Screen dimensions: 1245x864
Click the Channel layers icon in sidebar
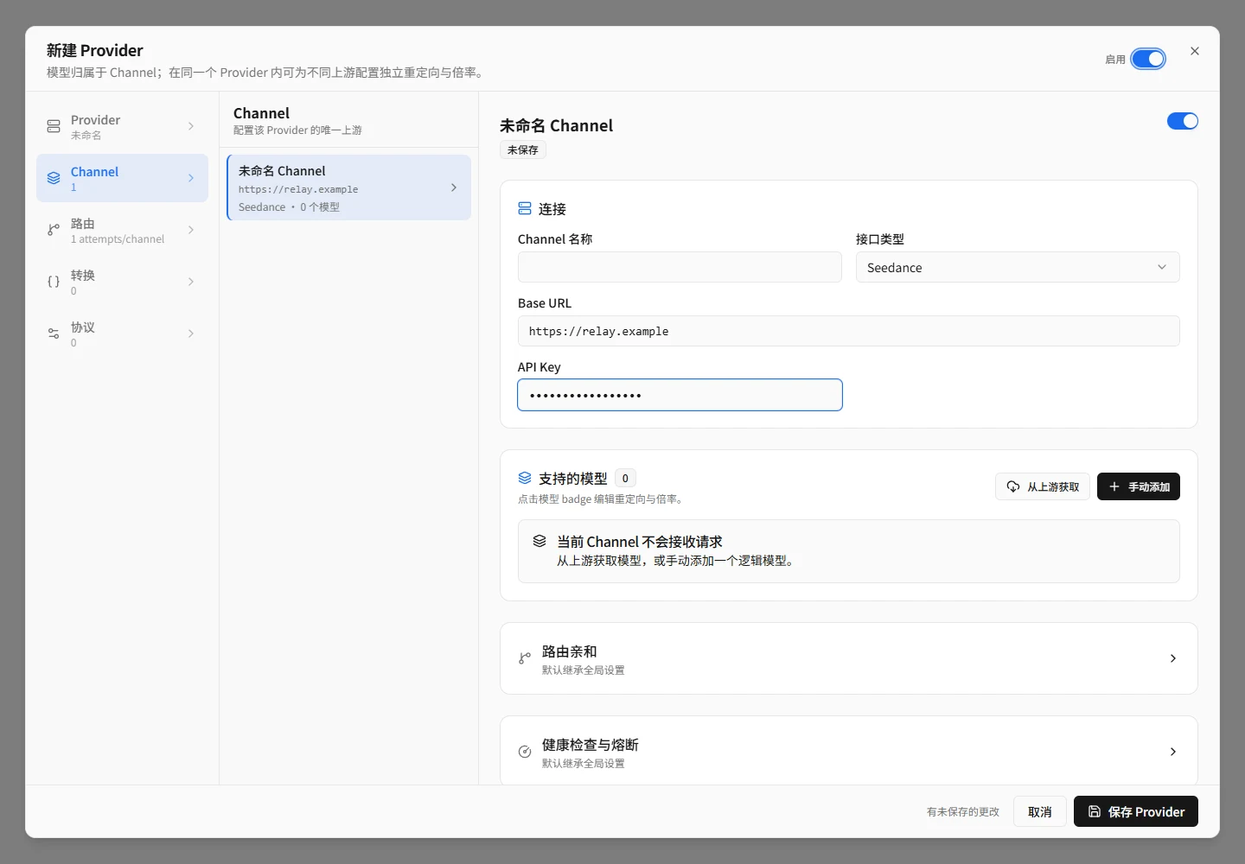(x=54, y=178)
